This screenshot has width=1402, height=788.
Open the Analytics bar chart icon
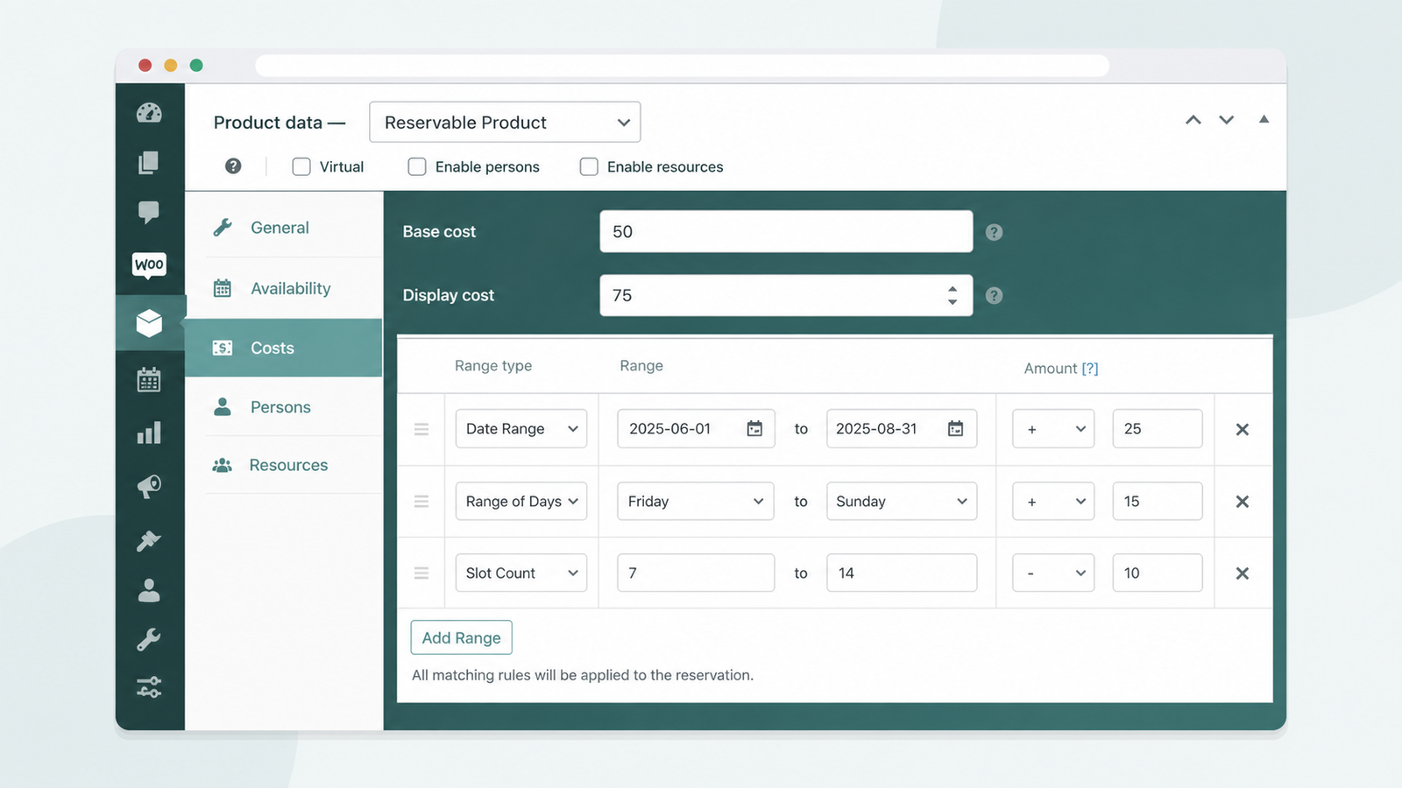(x=149, y=433)
